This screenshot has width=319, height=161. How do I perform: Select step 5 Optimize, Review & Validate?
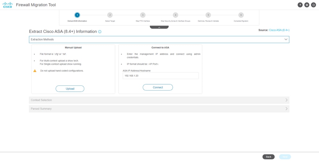[x=208, y=15]
